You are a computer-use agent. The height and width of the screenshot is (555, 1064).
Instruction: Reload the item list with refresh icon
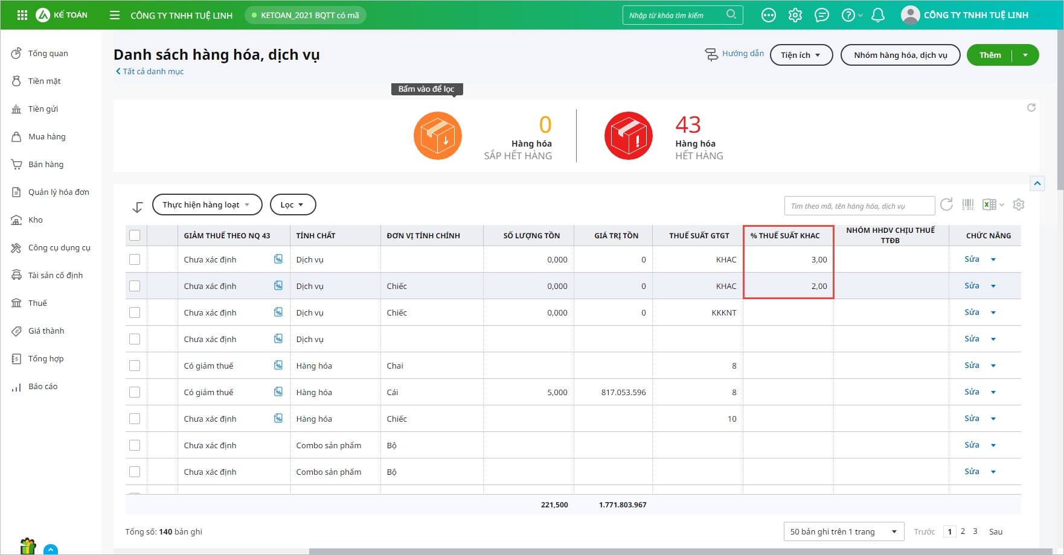[x=946, y=205]
